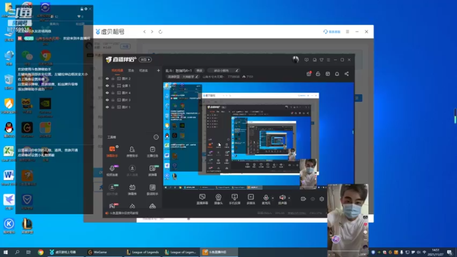Click the webcam overlay thumbnail in preview
Image resolution: width=457 pixels, height=257 pixels.
308,174
